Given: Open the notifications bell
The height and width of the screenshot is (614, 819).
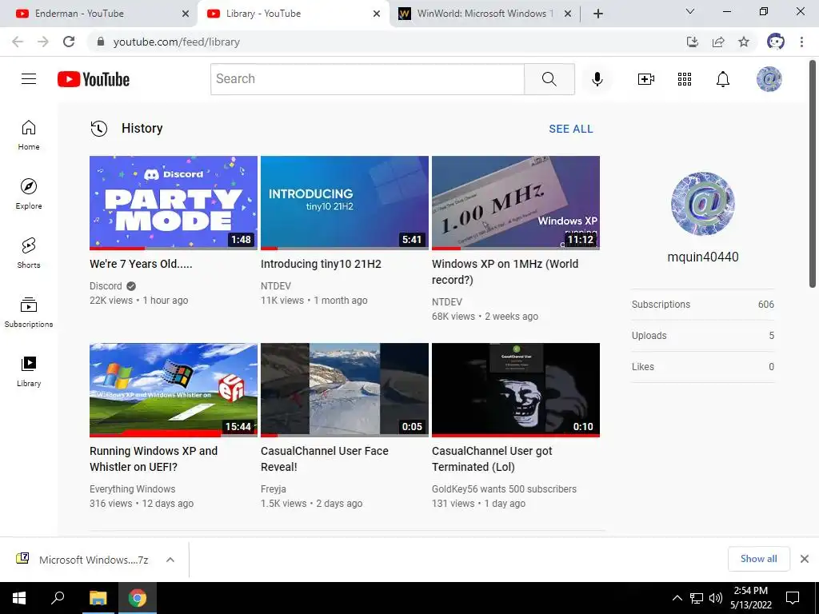Looking at the screenshot, I should (722, 79).
